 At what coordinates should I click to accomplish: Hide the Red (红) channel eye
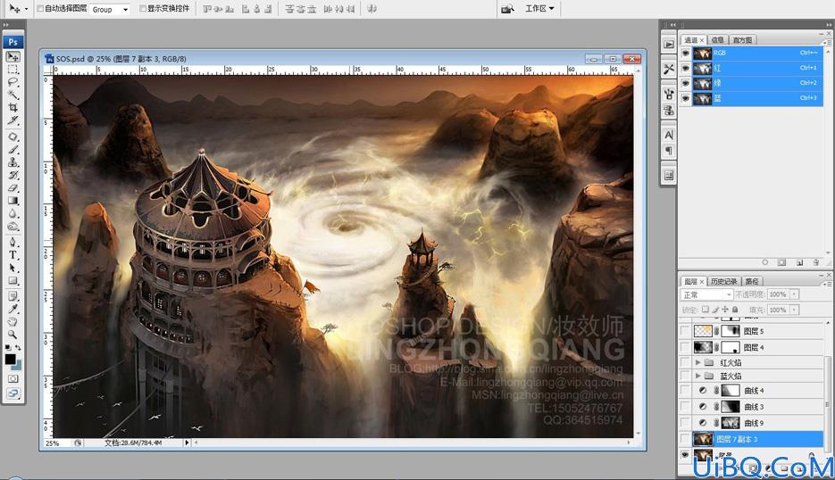(685, 68)
